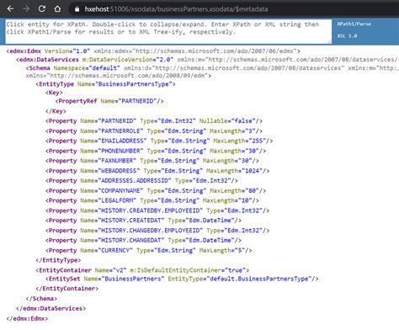399x330 pixels.
Task: Select the Property HISTORY.CHANGEDAT row
Action: [x=143, y=241]
